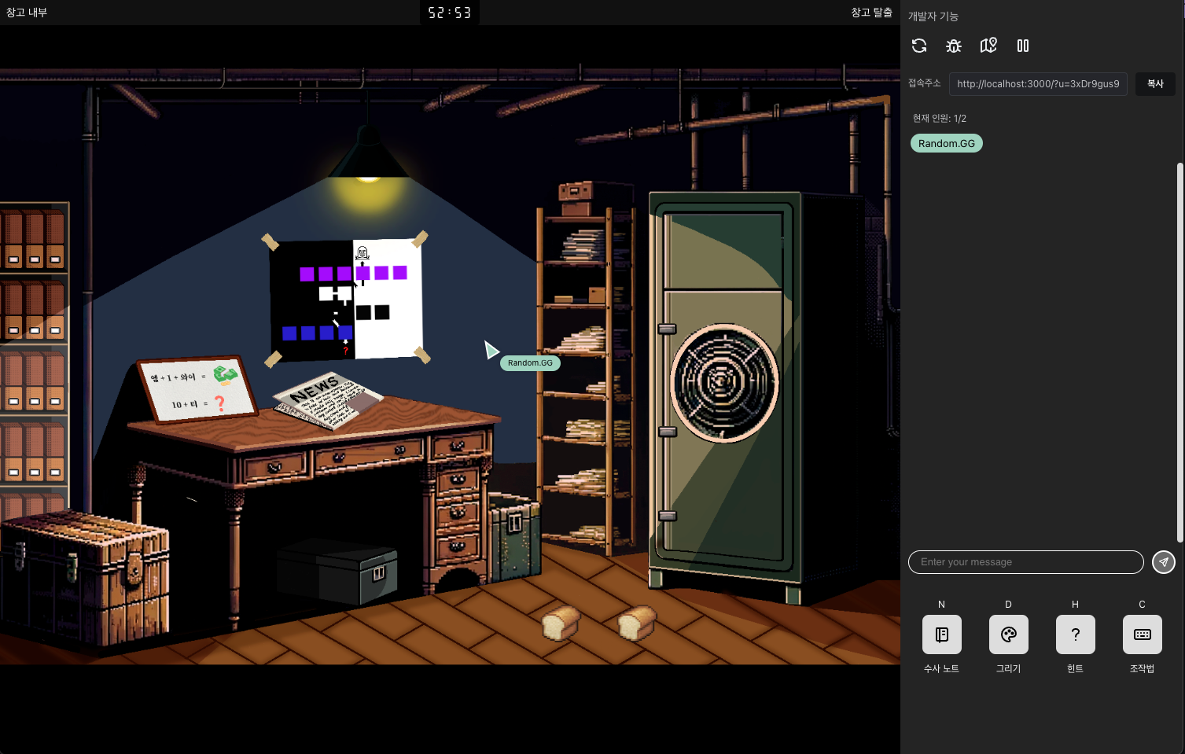Open the 그리기 drawing palette button

[1008, 634]
